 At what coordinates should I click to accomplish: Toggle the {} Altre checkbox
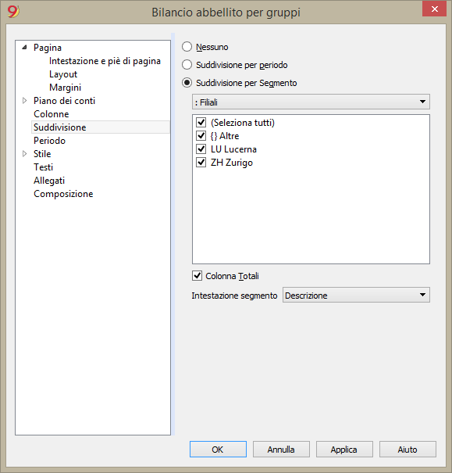point(201,136)
